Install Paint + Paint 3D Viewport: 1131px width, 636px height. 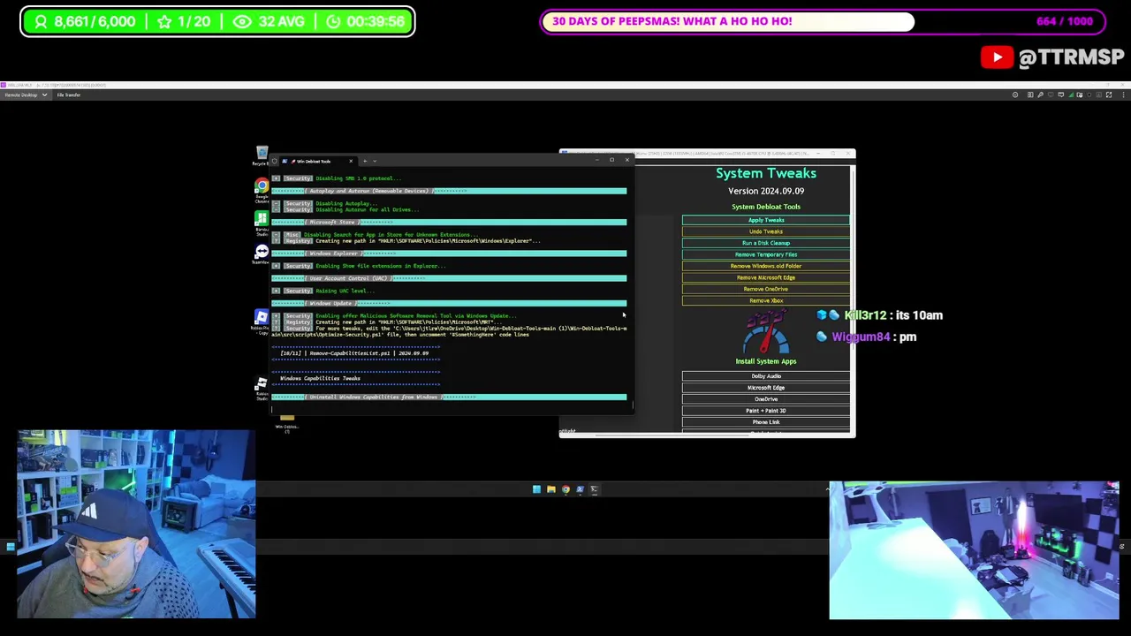click(x=766, y=411)
